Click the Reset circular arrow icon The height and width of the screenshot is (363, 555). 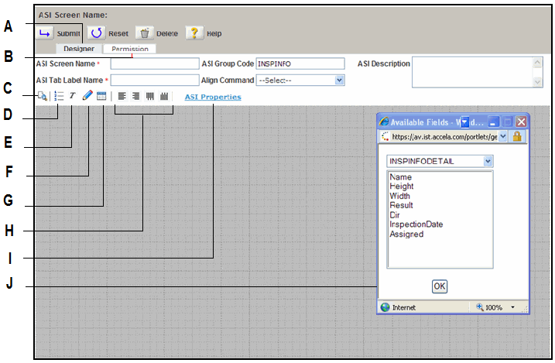point(96,33)
